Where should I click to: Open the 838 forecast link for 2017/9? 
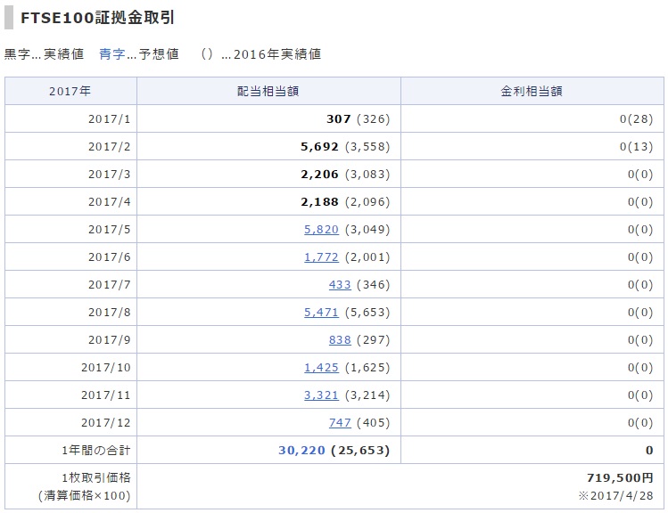pos(340,340)
